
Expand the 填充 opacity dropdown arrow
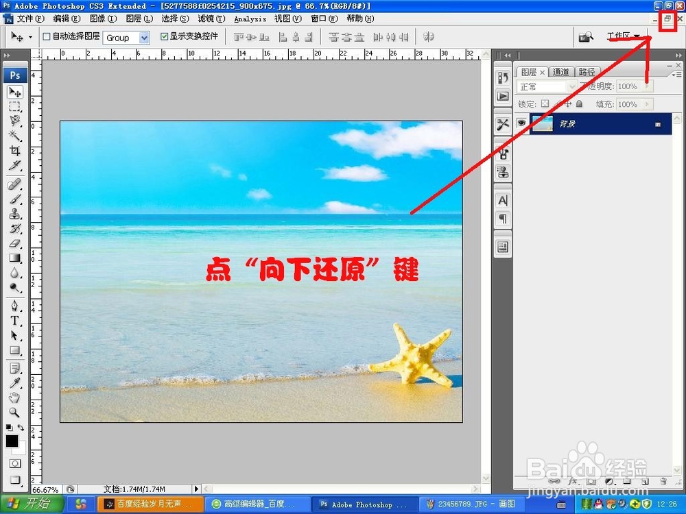(x=648, y=104)
